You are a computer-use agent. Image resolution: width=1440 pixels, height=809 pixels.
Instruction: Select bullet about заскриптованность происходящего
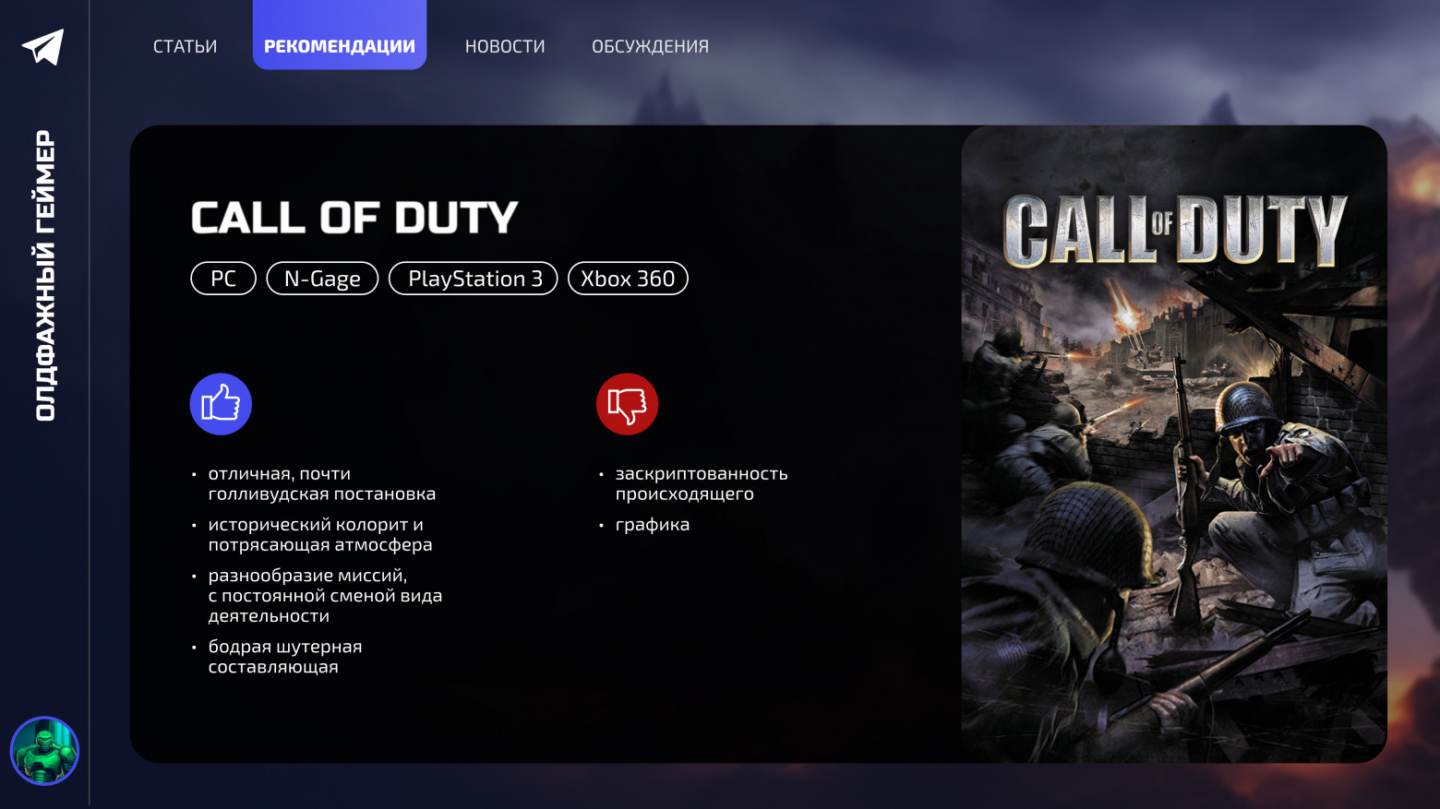(x=702, y=482)
